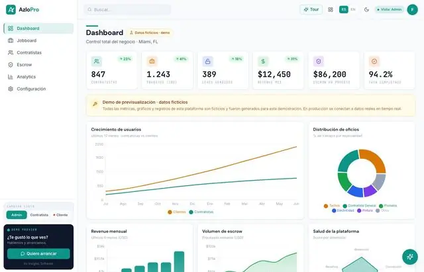
Task: Open the Analytics section
Action: point(38,77)
